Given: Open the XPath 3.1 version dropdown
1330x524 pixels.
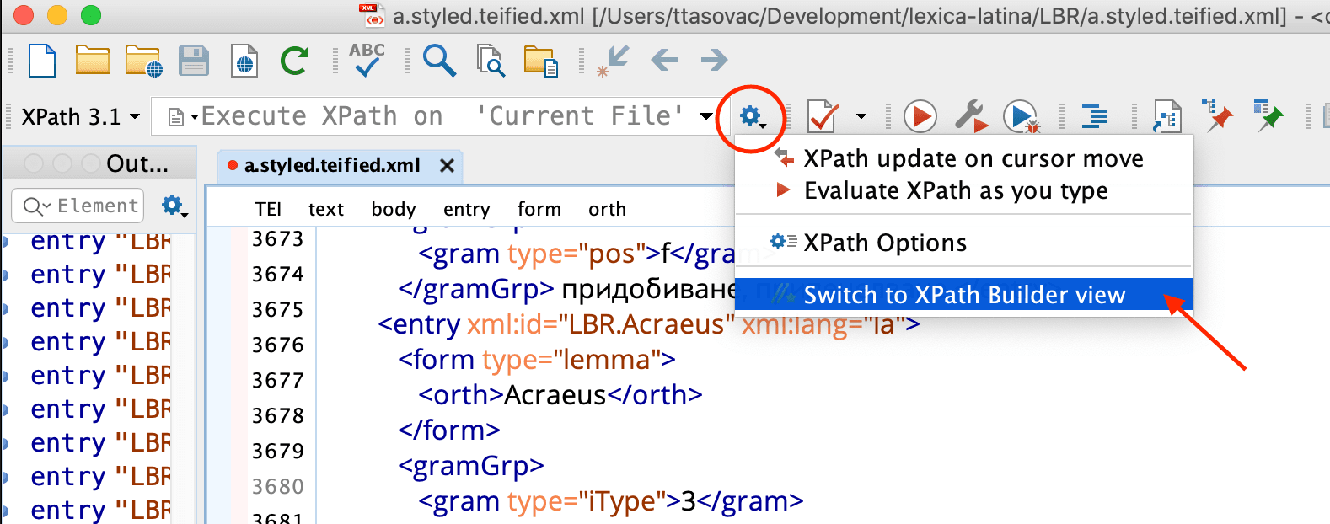Looking at the screenshot, I should (x=80, y=116).
